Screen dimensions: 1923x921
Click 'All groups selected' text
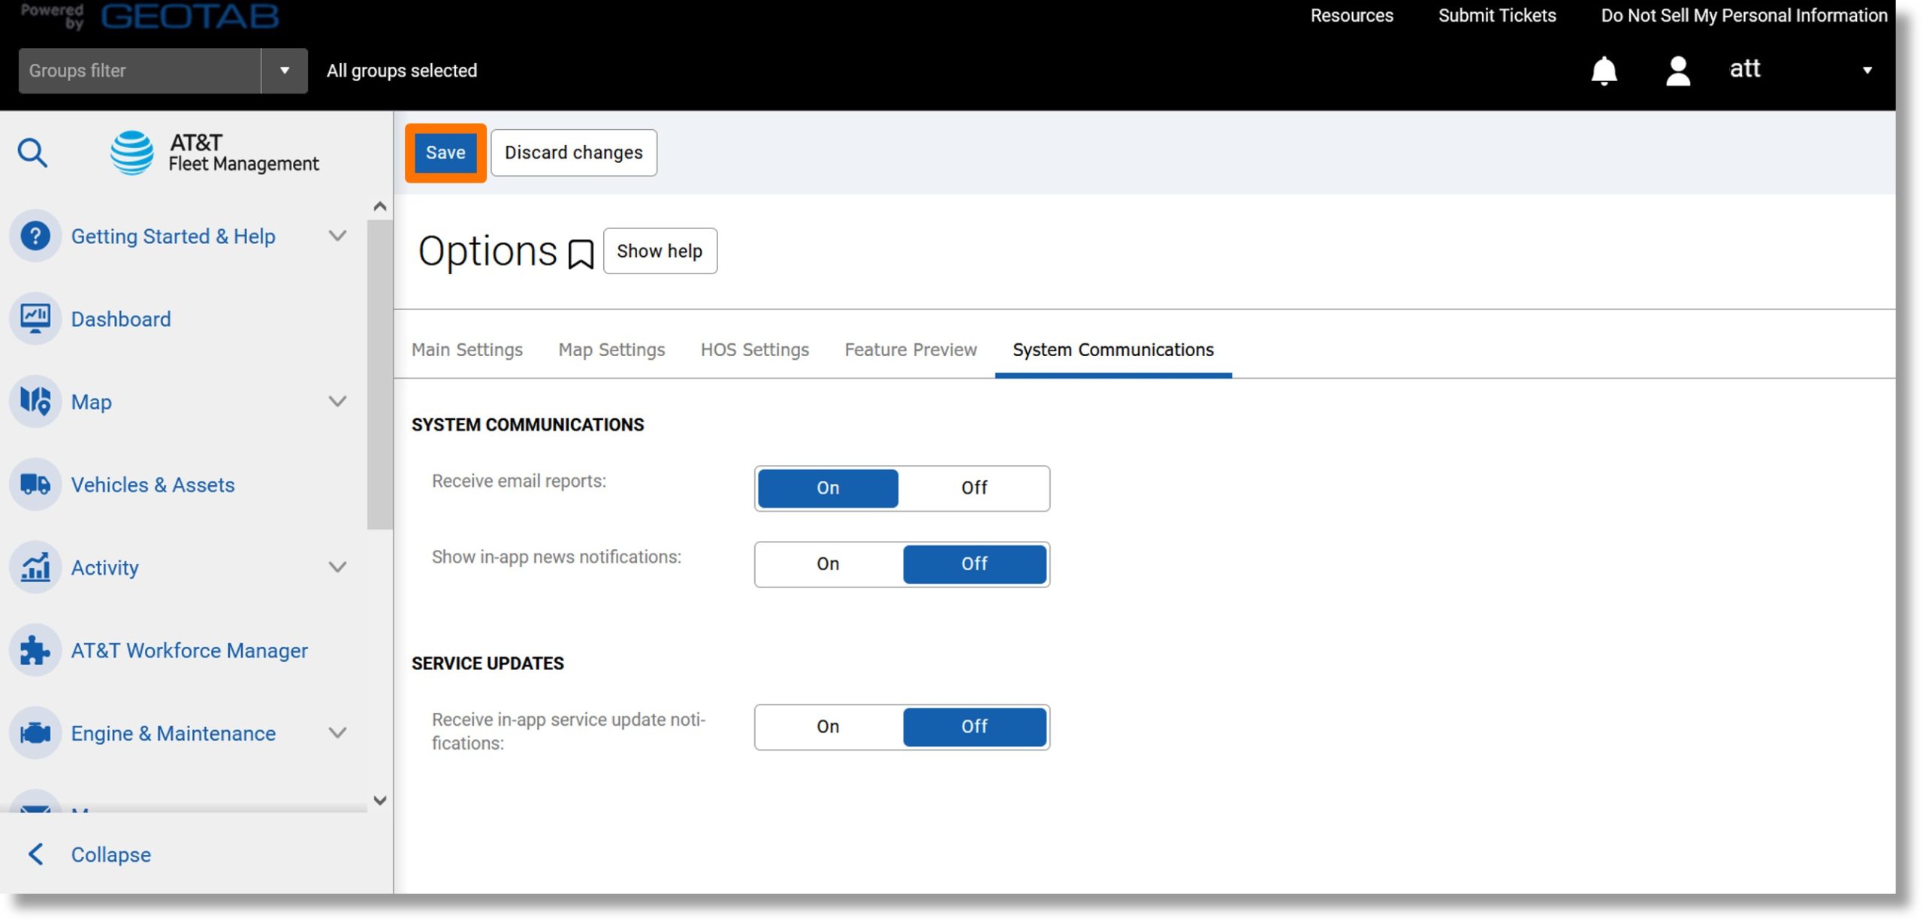(402, 71)
